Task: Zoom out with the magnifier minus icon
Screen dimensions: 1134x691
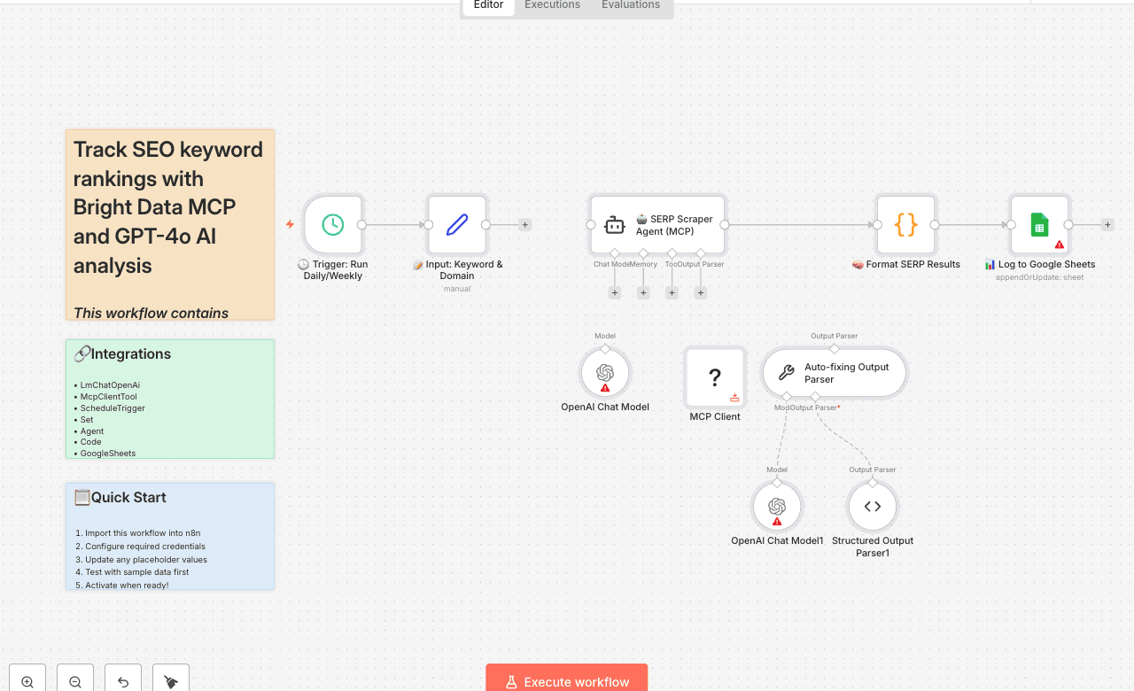Action: coord(74,677)
